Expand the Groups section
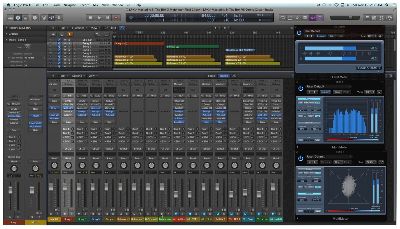The image size is (400, 229). [7, 34]
